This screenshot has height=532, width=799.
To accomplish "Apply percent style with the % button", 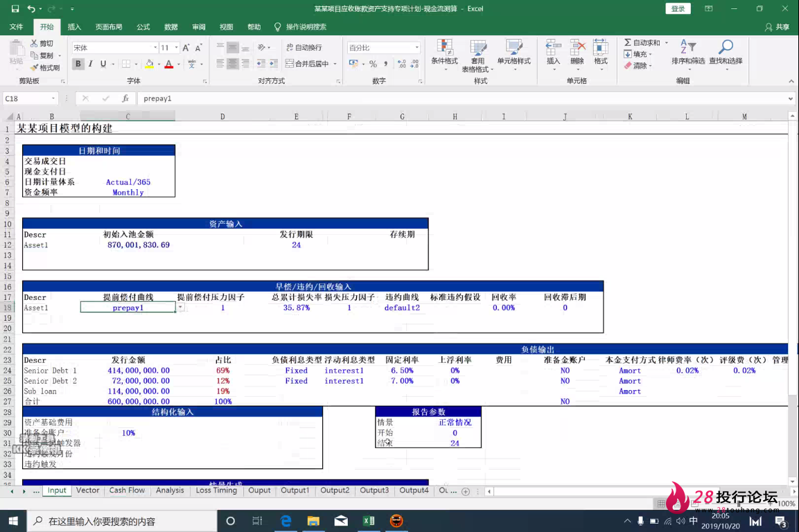I will [x=373, y=64].
